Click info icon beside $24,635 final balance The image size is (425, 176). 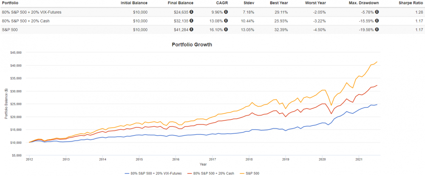point(192,11)
